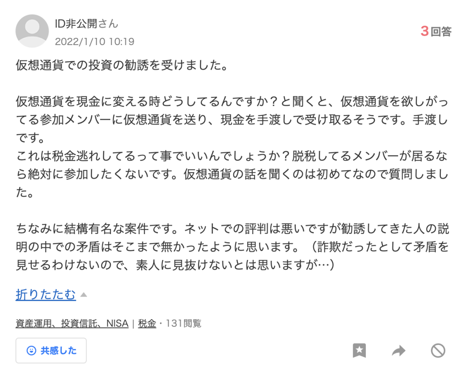Open the gray user avatar

[x=32, y=31]
